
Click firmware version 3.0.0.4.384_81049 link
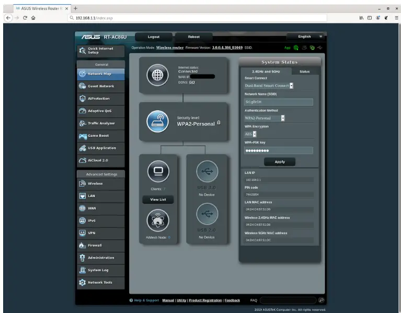[x=227, y=48]
